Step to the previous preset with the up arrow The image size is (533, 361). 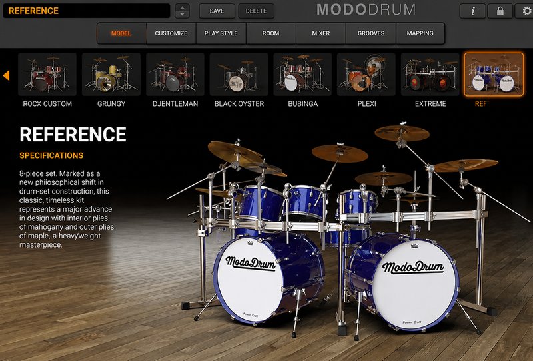click(x=182, y=7)
